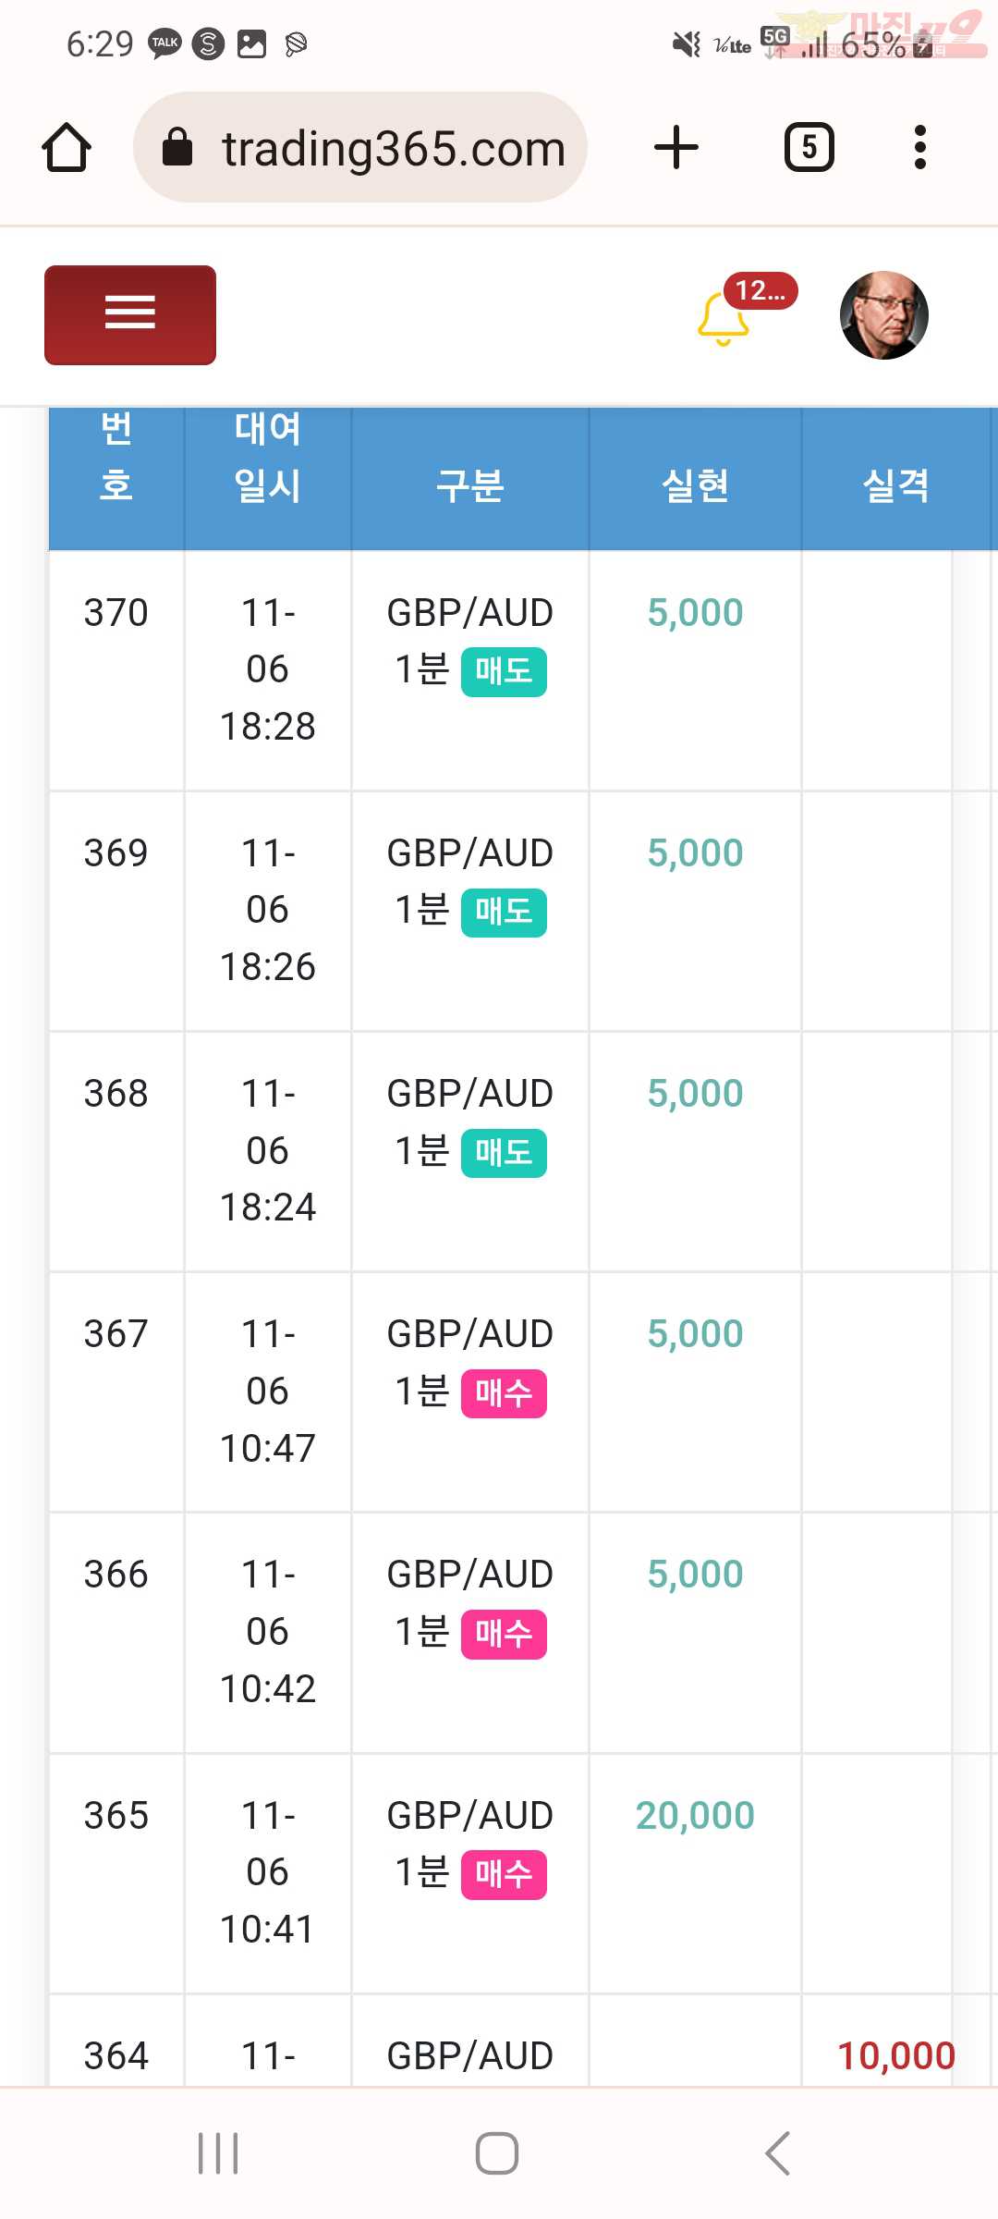
Task: Select the 실현 column header
Action: (x=696, y=485)
